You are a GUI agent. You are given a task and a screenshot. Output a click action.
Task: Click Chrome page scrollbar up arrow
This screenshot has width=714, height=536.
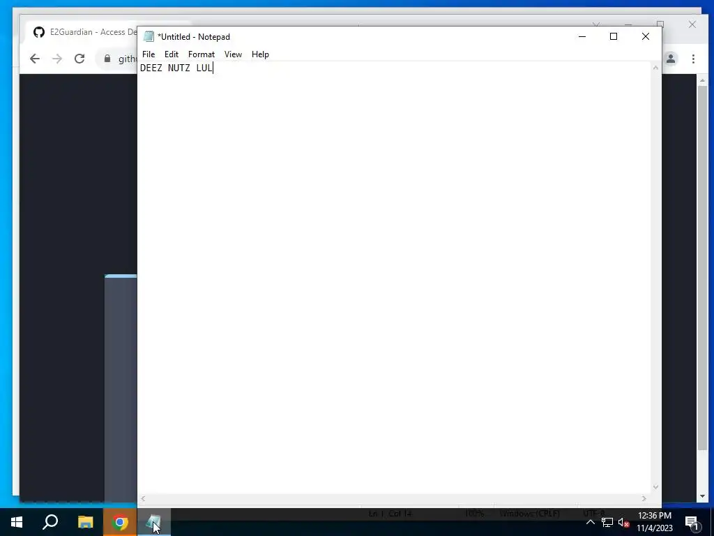[702, 81]
